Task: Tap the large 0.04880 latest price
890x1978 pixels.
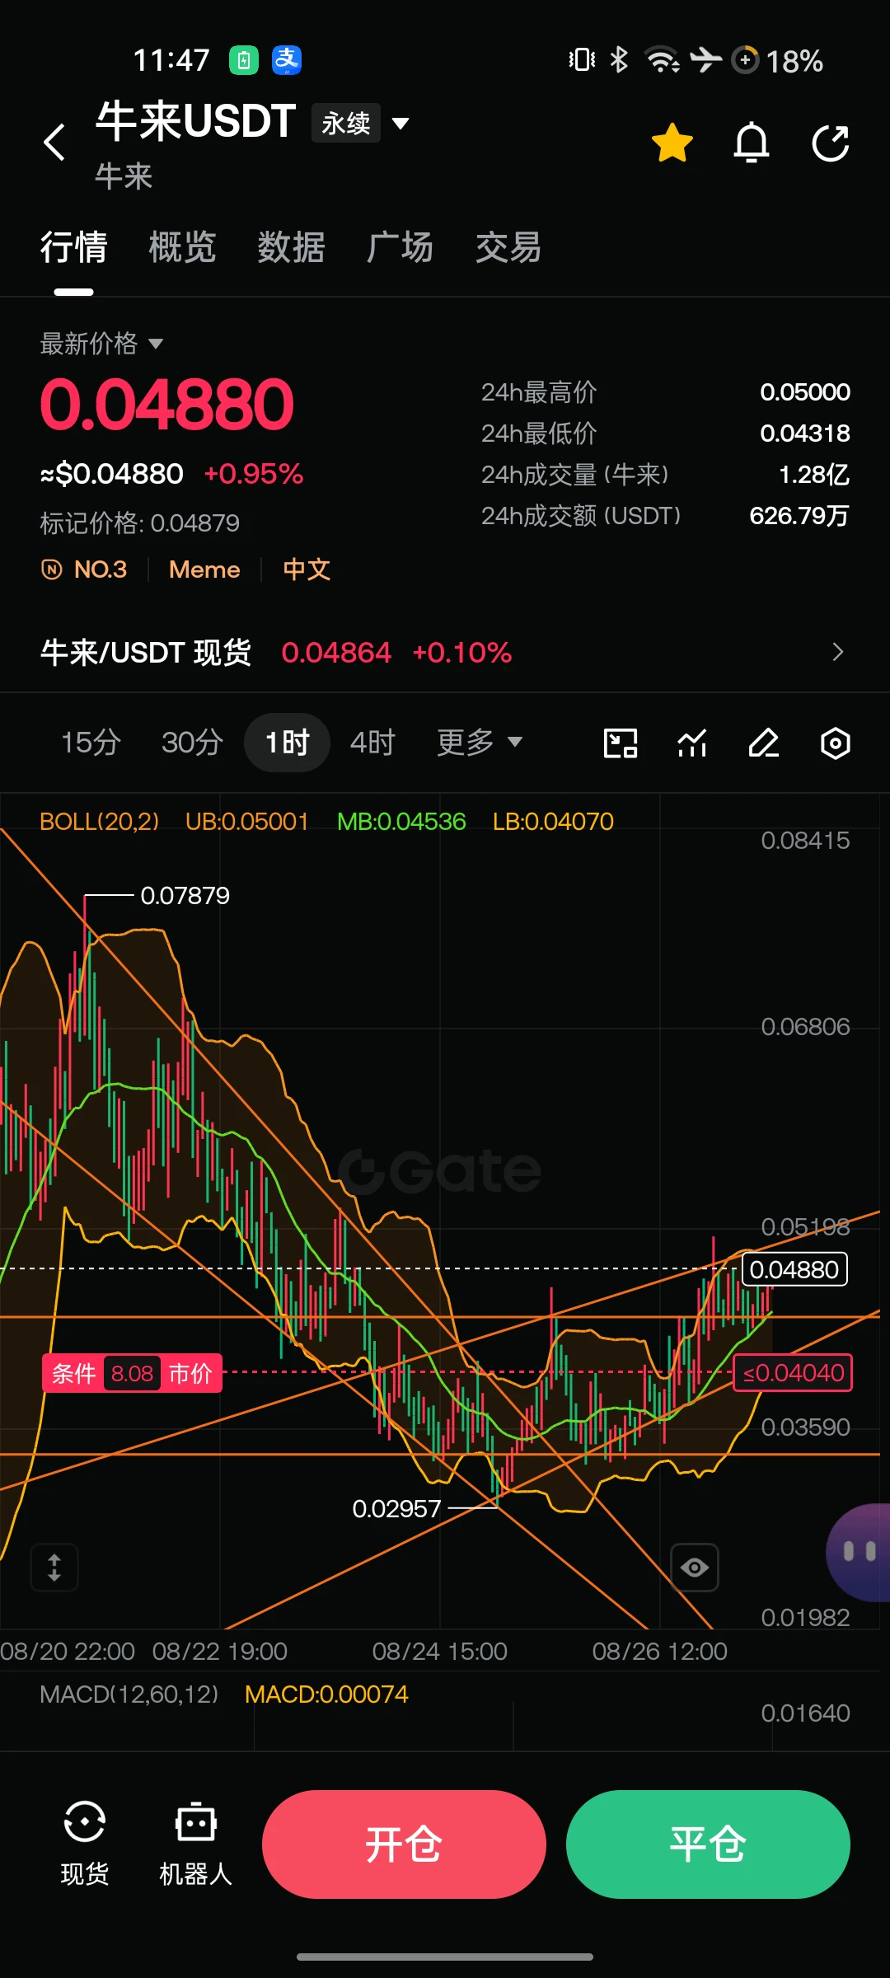Action: 167,405
